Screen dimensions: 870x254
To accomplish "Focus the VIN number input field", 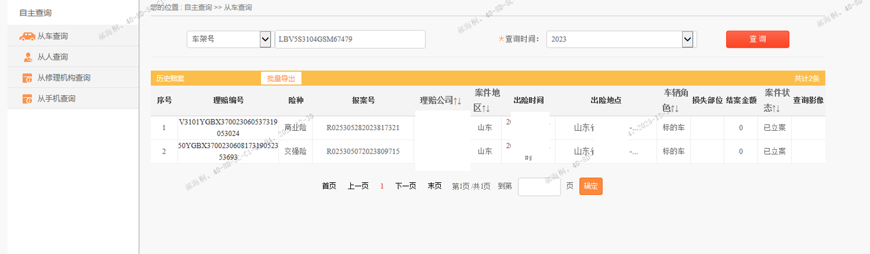I will pyautogui.click(x=350, y=39).
